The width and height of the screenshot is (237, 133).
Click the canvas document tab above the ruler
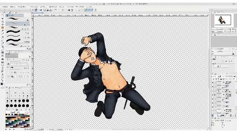click(38, 13)
